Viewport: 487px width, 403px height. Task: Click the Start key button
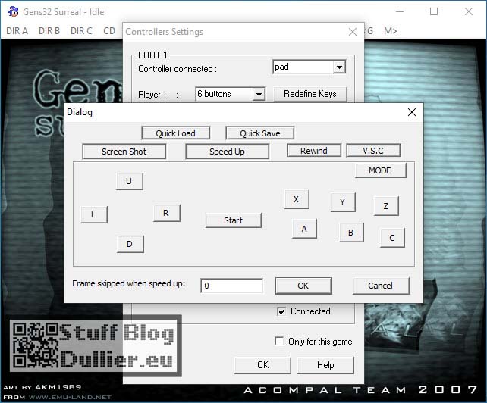tap(233, 220)
